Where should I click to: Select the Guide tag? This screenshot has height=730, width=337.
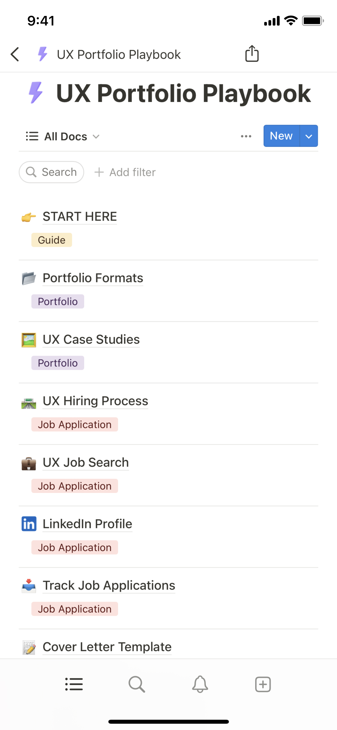(52, 240)
